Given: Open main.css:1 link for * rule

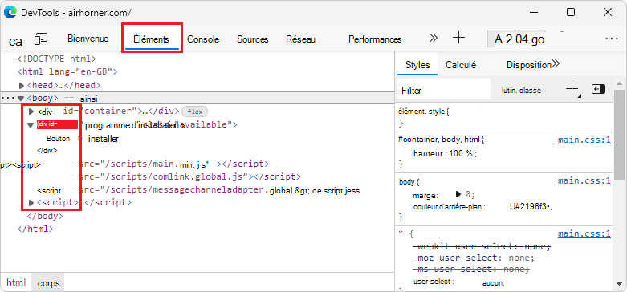Looking at the screenshot, I should point(584,233).
